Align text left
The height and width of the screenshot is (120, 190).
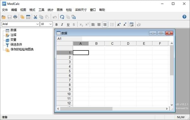point(93,24)
